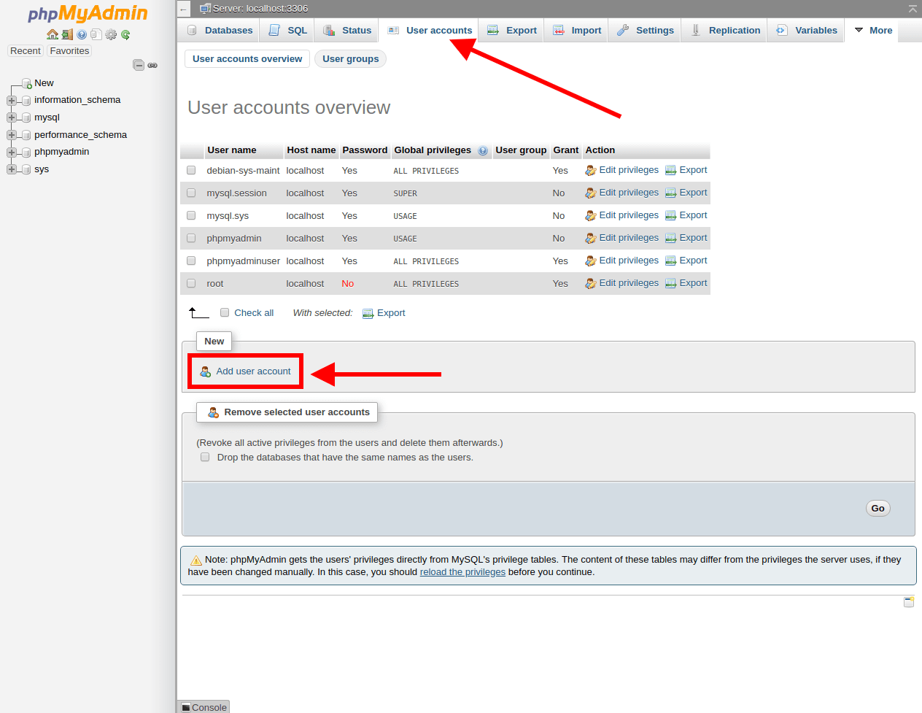The height and width of the screenshot is (713, 922).
Task: Sort by the User name column header
Action: tap(232, 150)
